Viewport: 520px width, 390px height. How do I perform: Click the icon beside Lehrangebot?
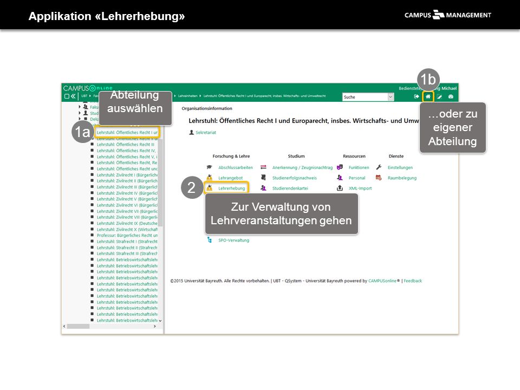[x=209, y=178]
